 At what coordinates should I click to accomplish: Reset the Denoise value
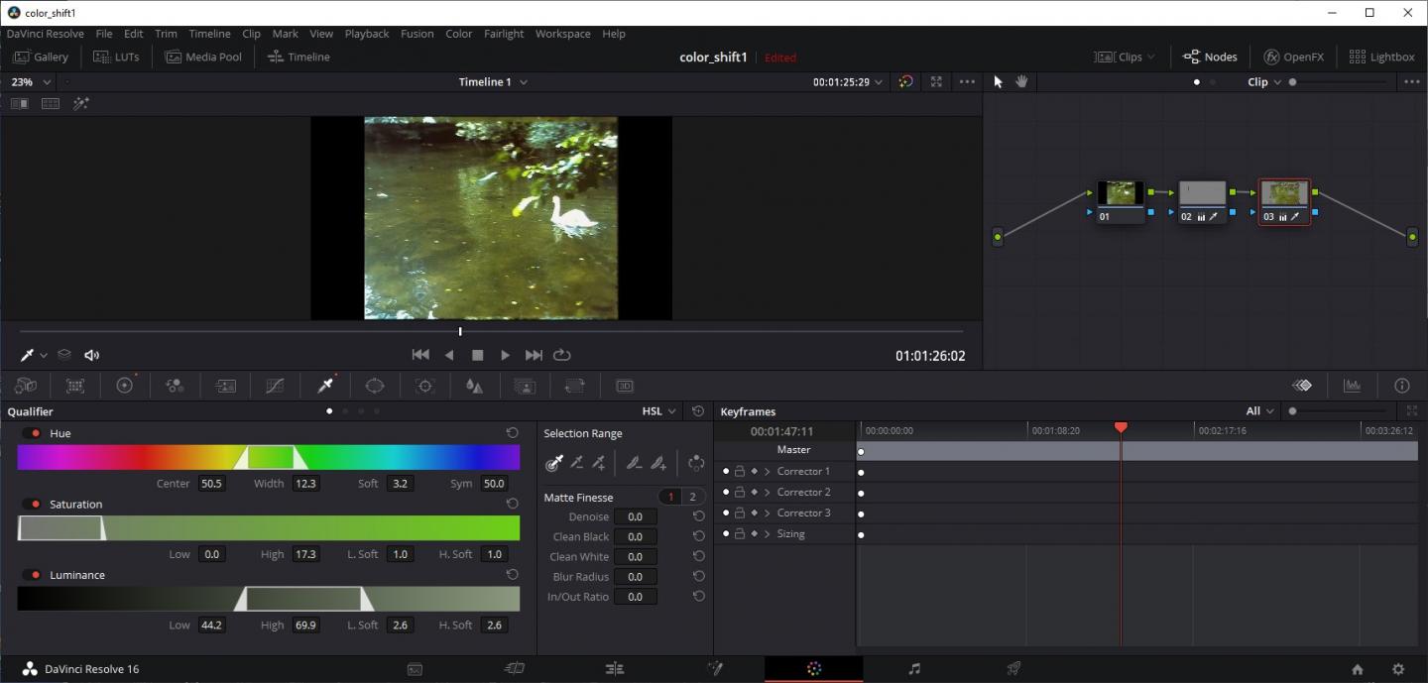(699, 516)
